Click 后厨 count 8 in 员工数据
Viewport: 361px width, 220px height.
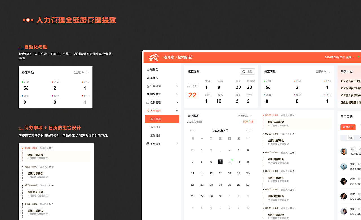(219, 87)
